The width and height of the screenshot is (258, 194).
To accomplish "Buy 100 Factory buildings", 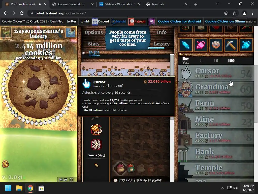I will tap(216, 137).
